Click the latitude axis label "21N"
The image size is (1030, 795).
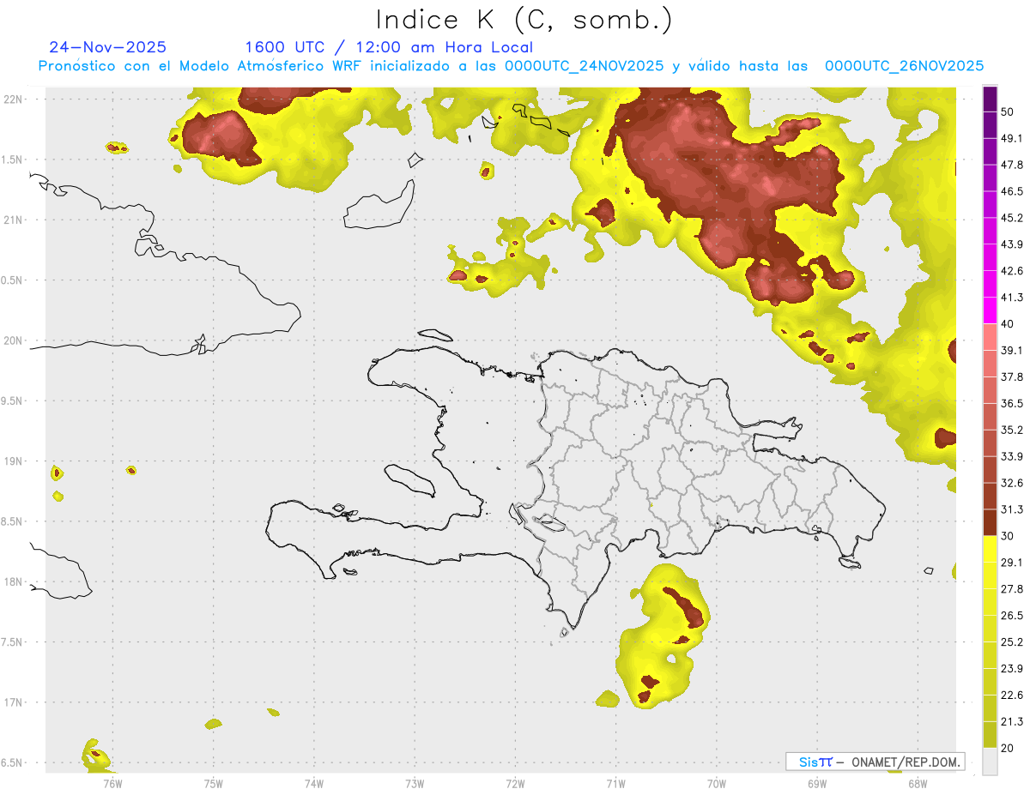[13, 220]
